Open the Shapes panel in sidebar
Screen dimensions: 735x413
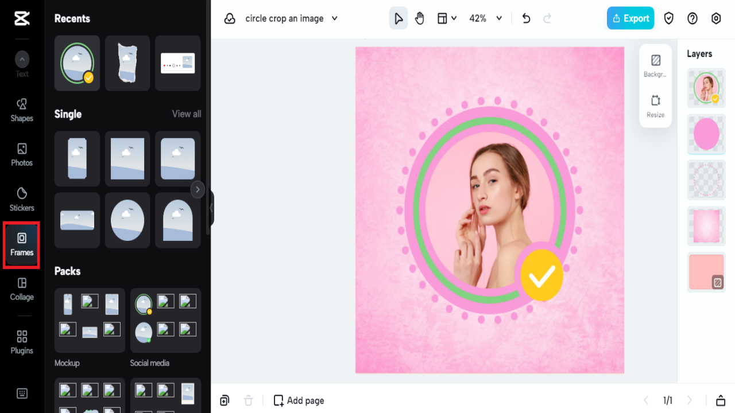click(x=22, y=110)
